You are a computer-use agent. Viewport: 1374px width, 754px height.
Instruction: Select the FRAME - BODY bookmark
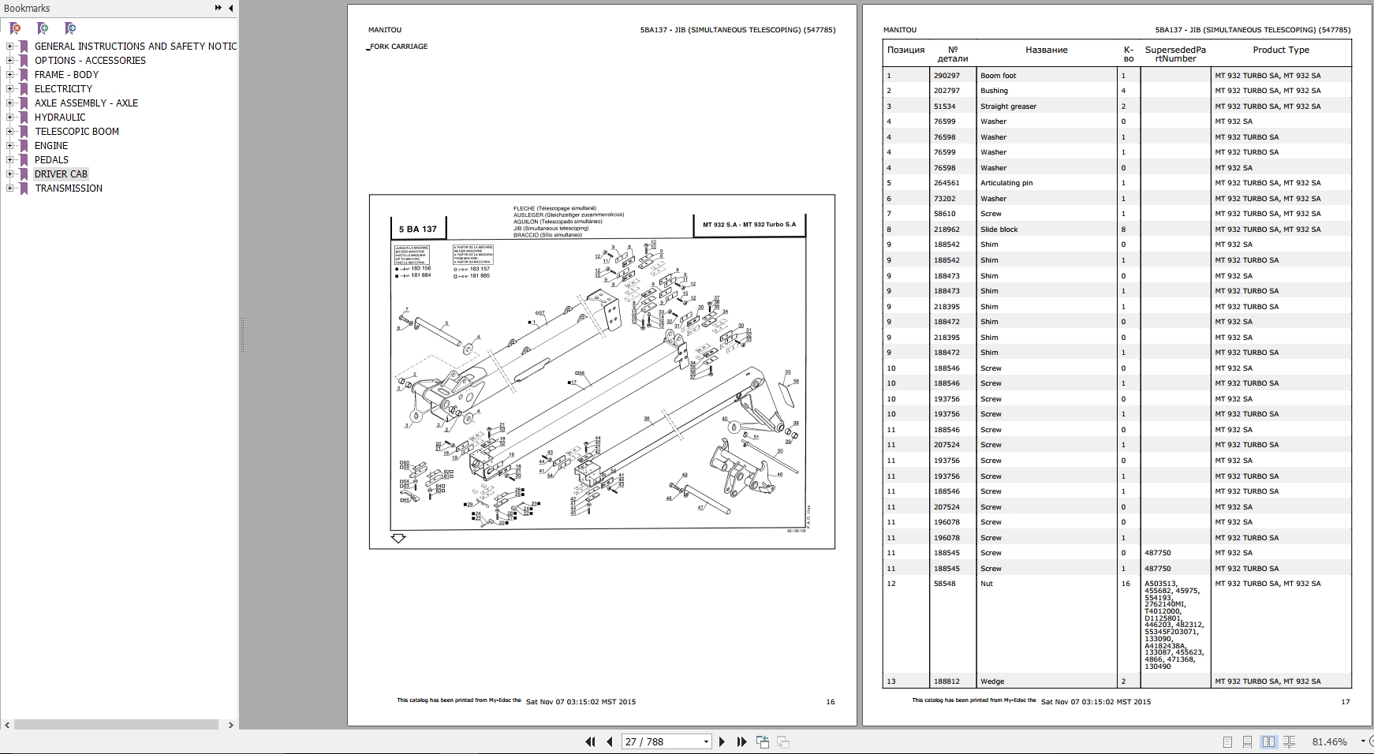66,75
